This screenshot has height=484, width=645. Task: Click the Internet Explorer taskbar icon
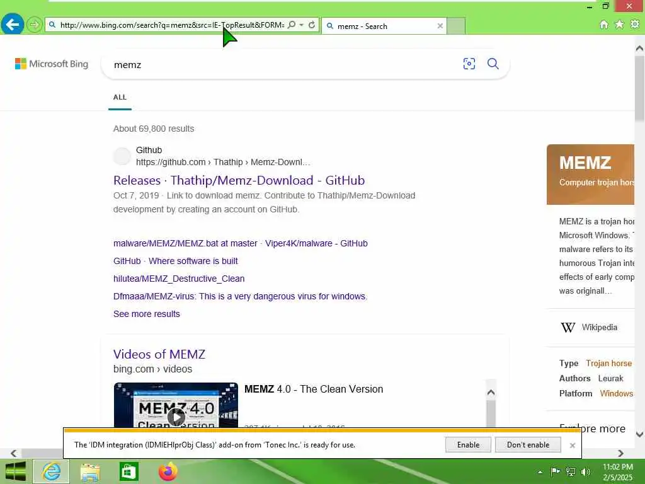[x=52, y=471]
